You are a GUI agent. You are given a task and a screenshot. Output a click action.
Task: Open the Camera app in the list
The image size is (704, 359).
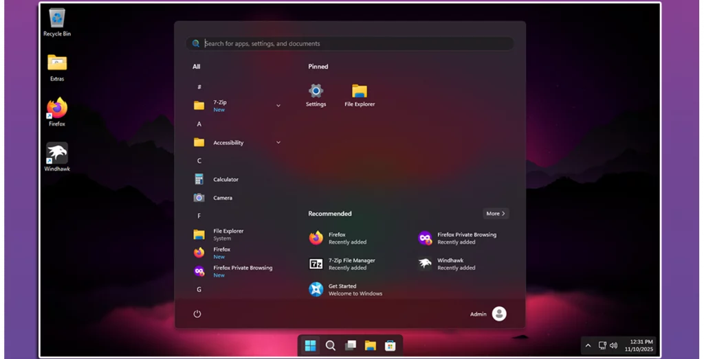222,198
